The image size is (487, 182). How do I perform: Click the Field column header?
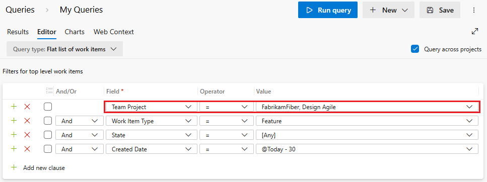[115, 92]
